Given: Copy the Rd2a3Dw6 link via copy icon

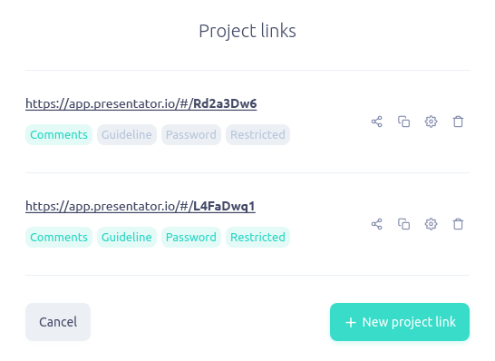Looking at the screenshot, I should tap(403, 122).
